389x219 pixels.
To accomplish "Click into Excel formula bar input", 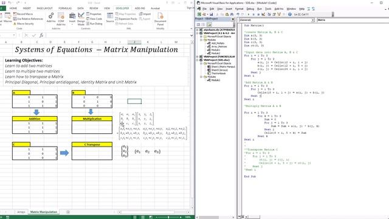I will [x=118, y=35].
